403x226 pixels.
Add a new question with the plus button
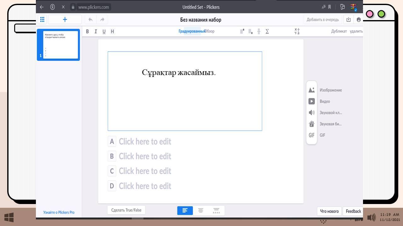65,19
